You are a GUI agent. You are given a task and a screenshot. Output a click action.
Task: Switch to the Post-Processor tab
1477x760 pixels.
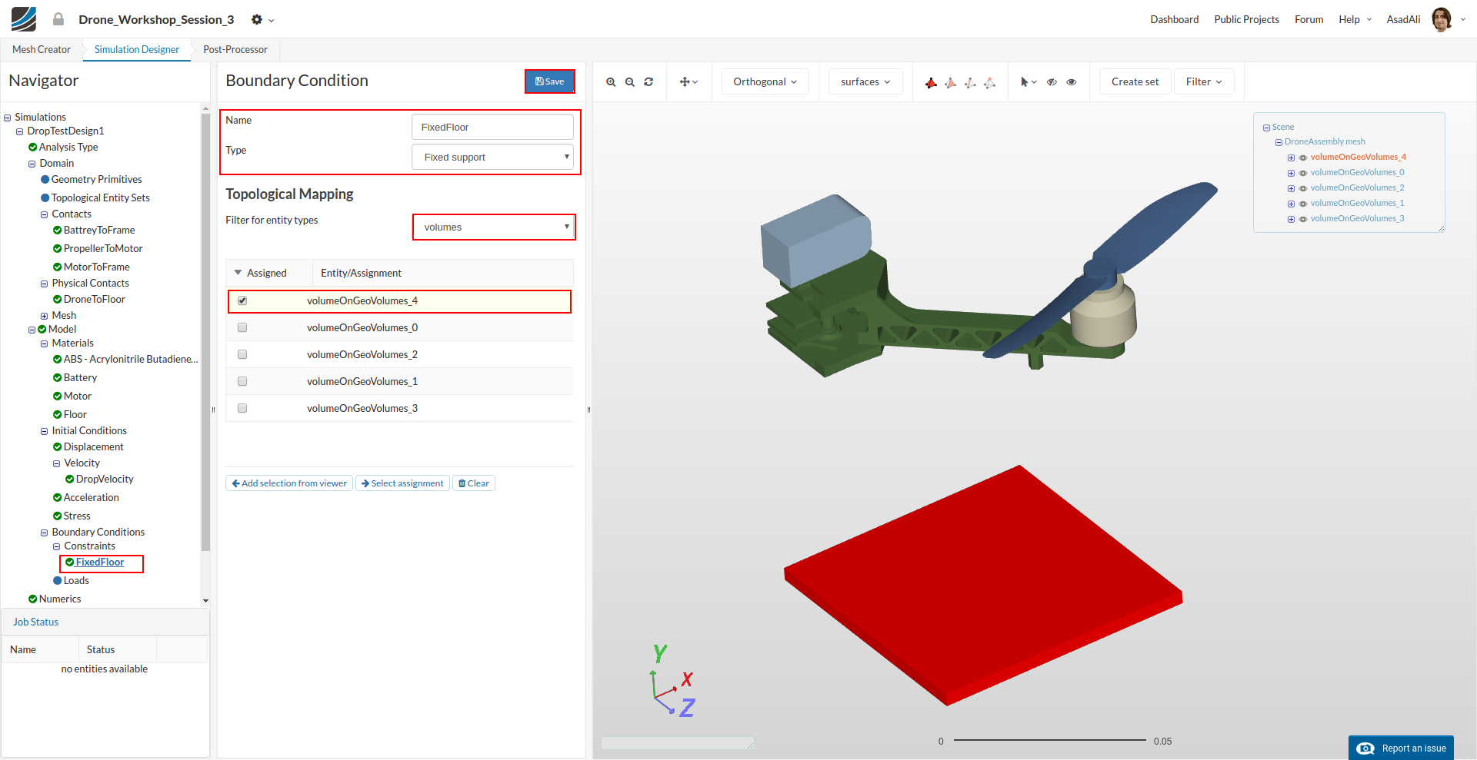[235, 50]
